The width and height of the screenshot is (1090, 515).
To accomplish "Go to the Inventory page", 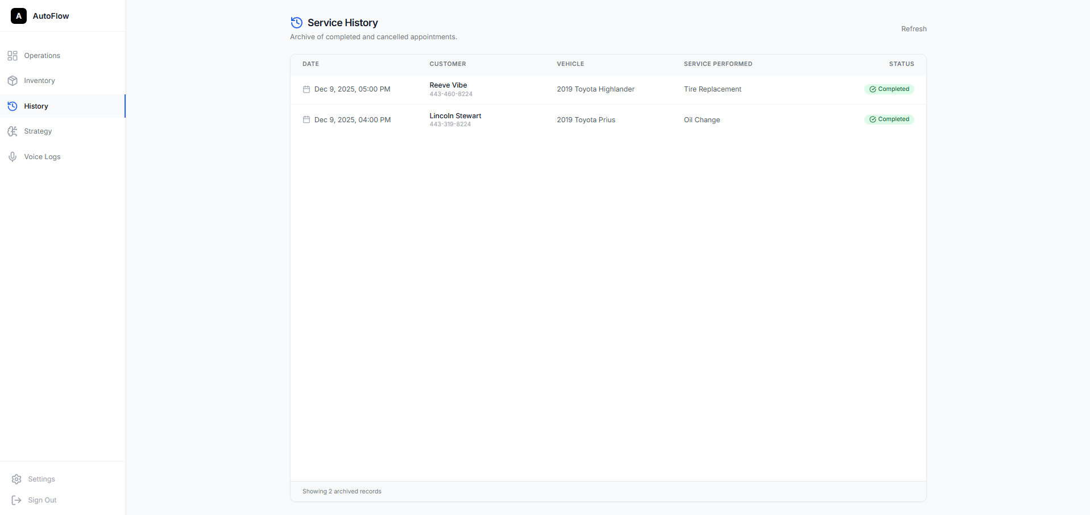I will 39,81.
